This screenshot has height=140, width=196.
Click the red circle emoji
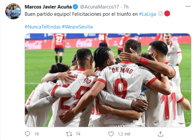167,14
